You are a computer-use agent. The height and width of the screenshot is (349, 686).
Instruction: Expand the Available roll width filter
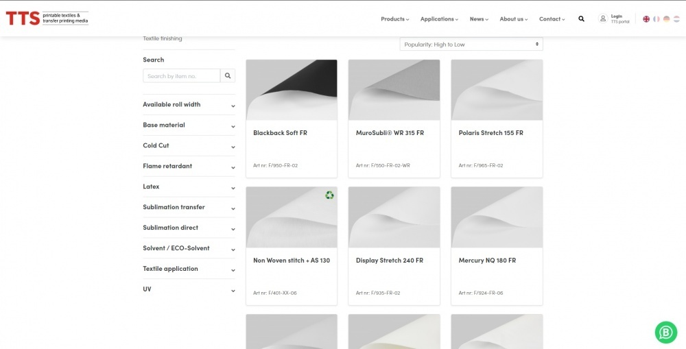[189, 104]
